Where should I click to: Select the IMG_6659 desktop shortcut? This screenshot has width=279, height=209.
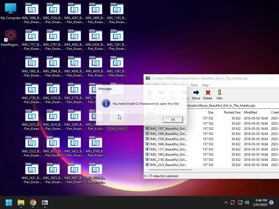(96, 67)
